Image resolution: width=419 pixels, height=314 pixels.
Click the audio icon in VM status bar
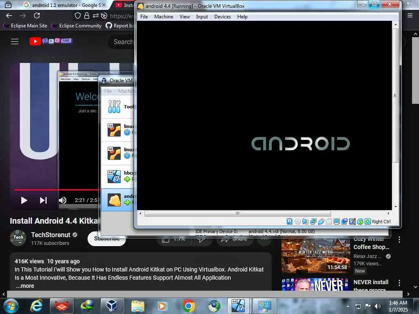pyautogui.click(x=305, y=221)
